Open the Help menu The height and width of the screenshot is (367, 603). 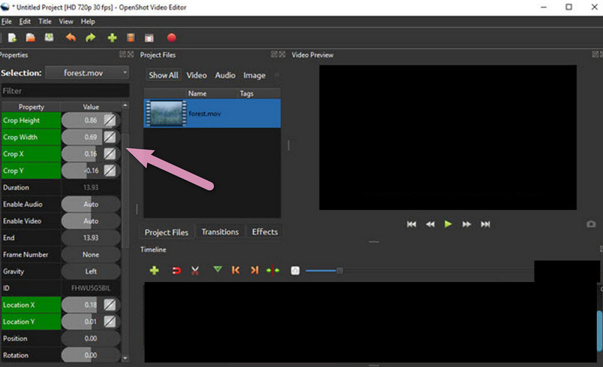tap(87, 22)
